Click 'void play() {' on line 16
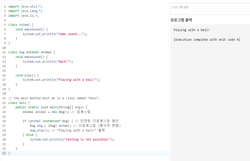Screen dimensions: 250x161 pos(27,75)
